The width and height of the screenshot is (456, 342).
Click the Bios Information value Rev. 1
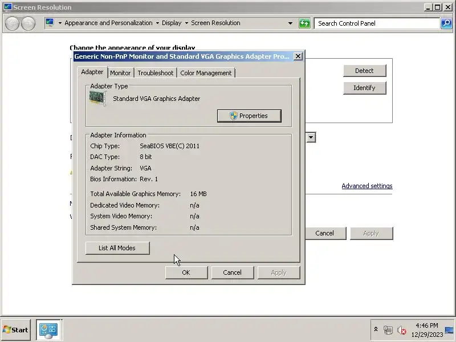coord(149,179)
